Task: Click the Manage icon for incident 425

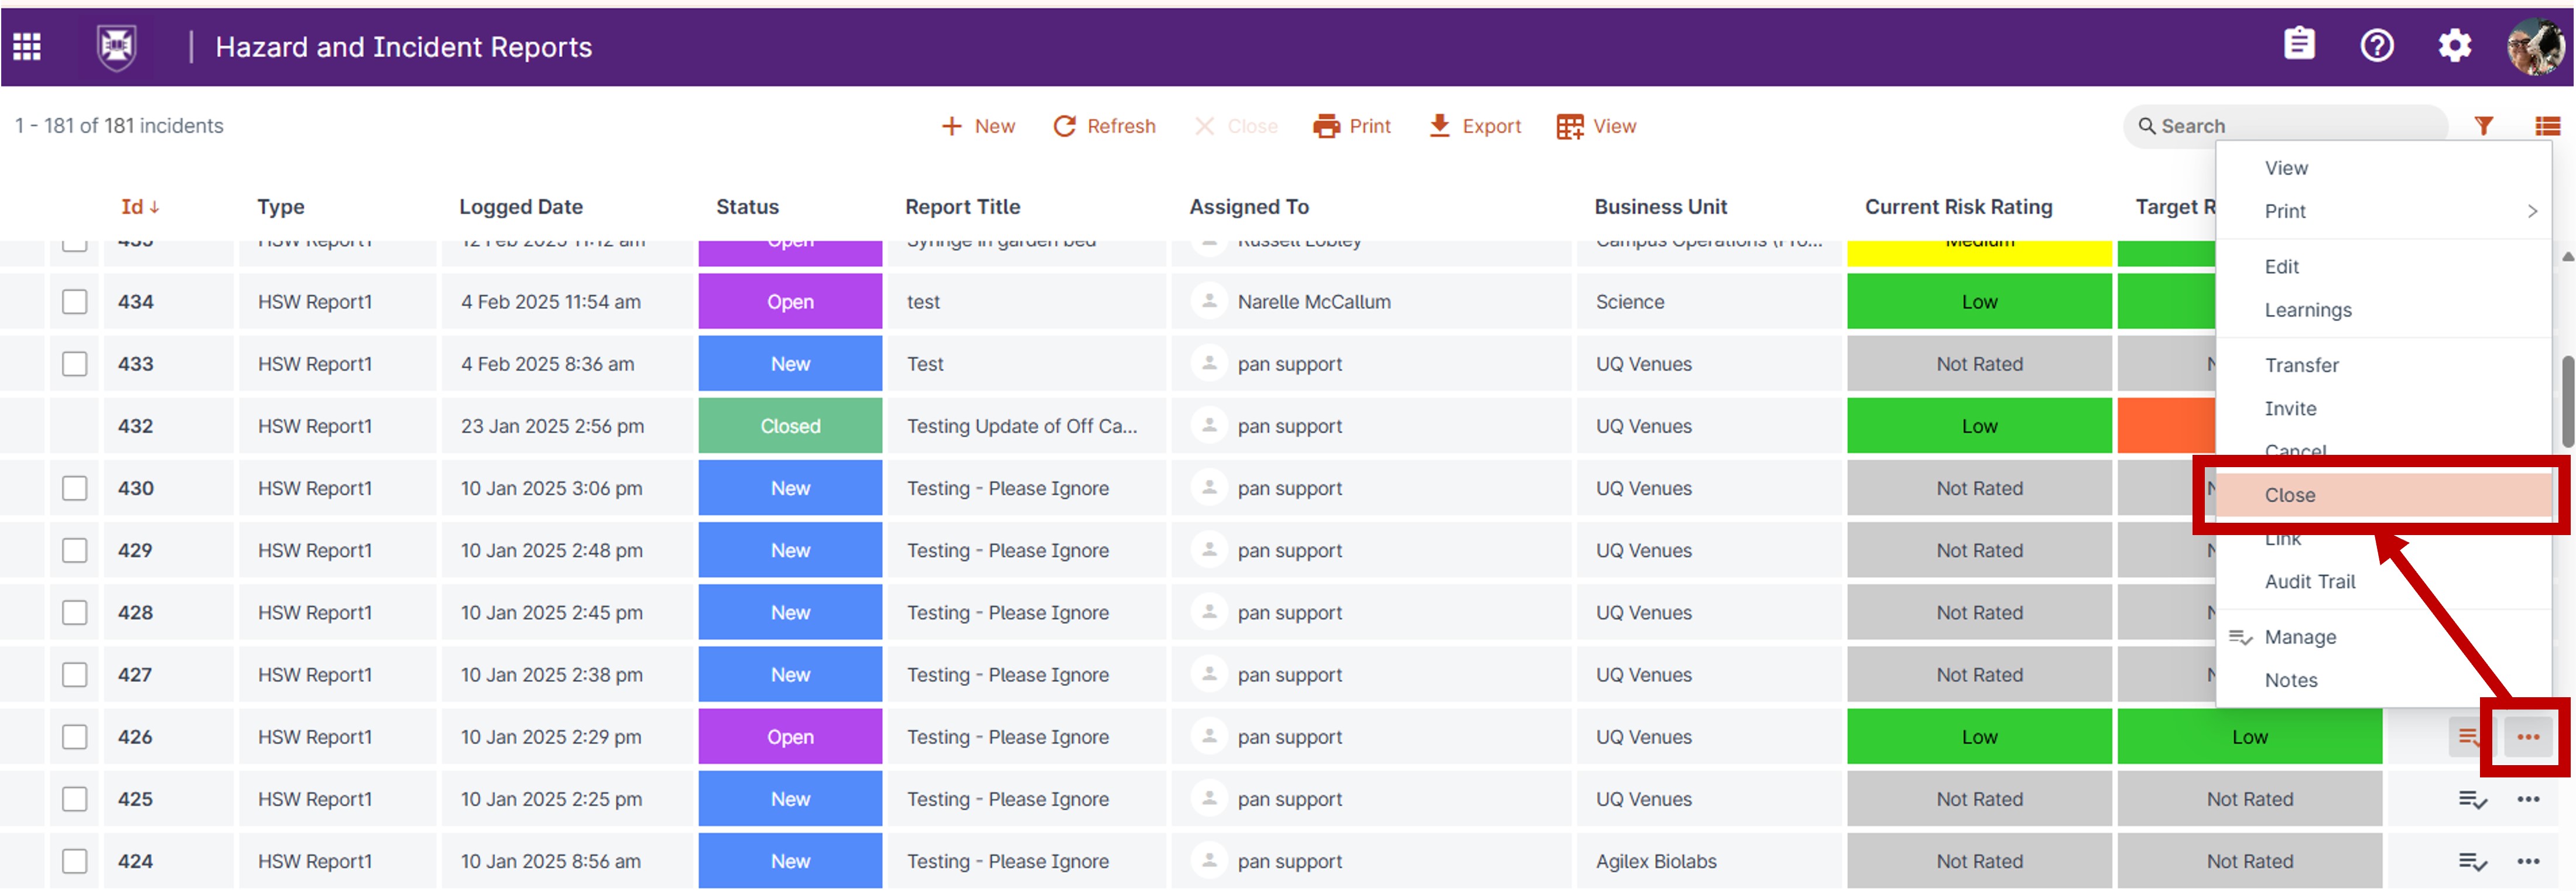Action: pos(2473,799)
